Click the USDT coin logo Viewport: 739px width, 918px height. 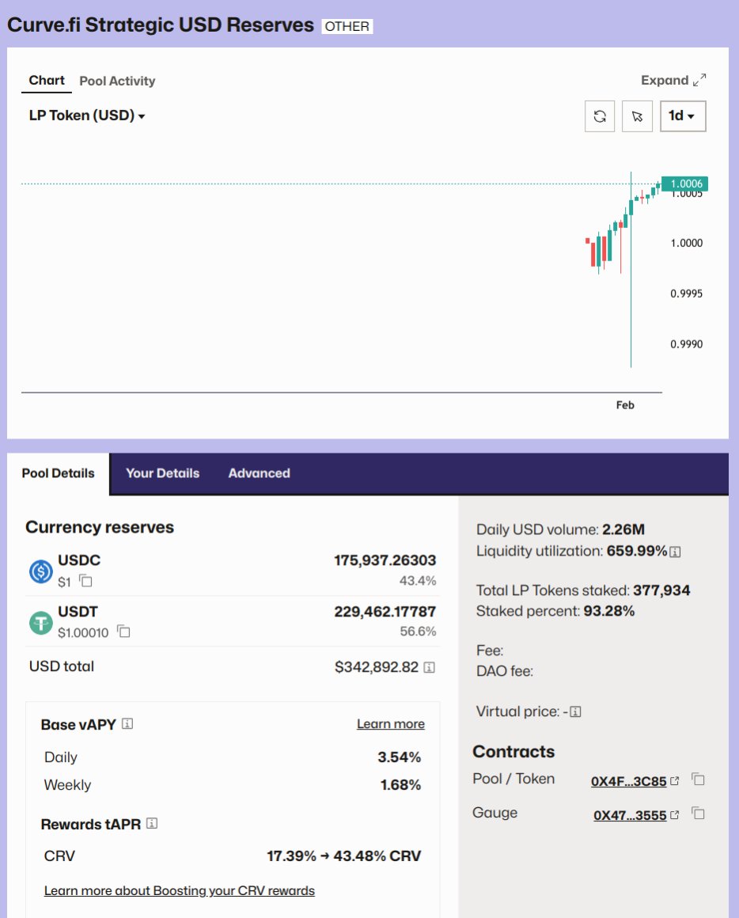tap(41, 622)
